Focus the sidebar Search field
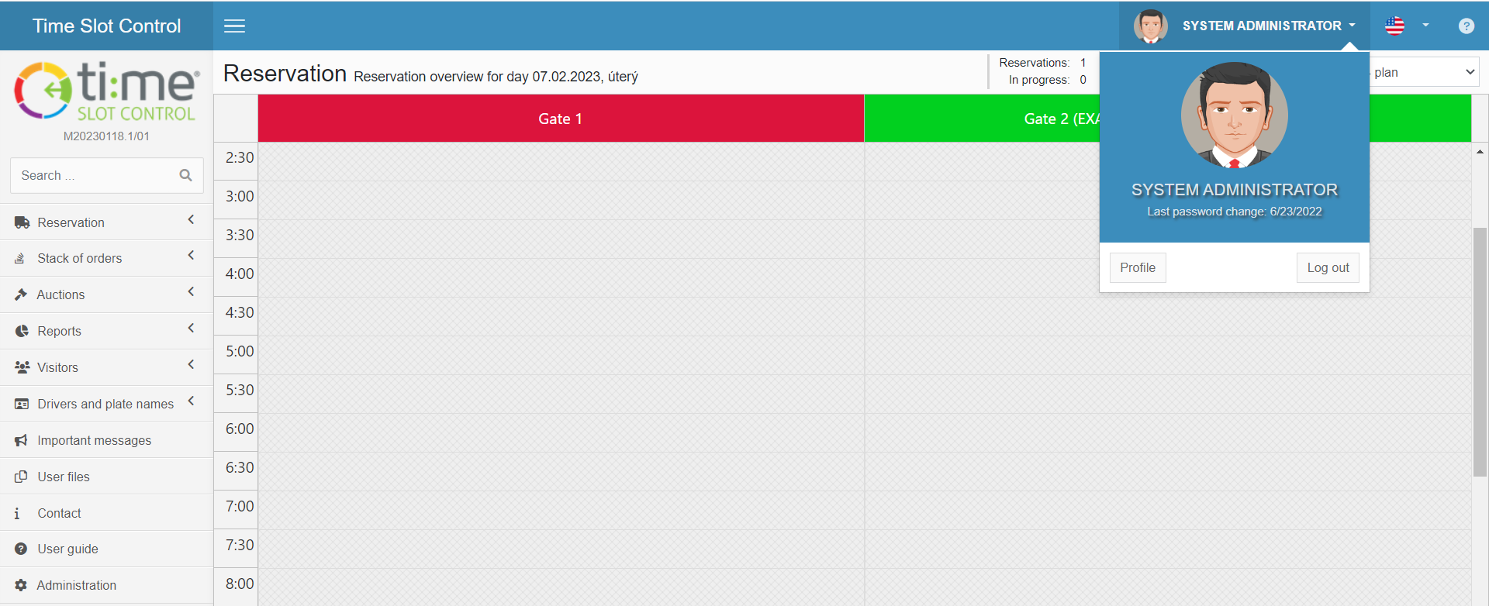Viewport: 1489px width, 606px height. point(106,175)
